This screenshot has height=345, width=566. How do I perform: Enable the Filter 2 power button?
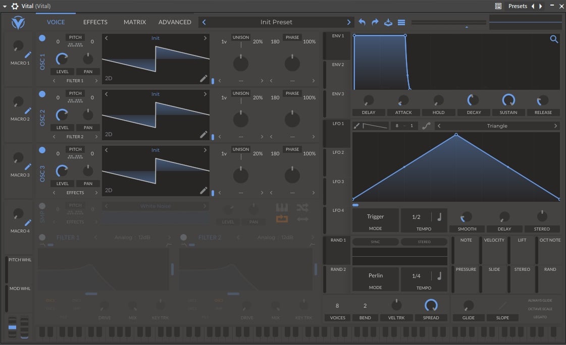[183, 237]
